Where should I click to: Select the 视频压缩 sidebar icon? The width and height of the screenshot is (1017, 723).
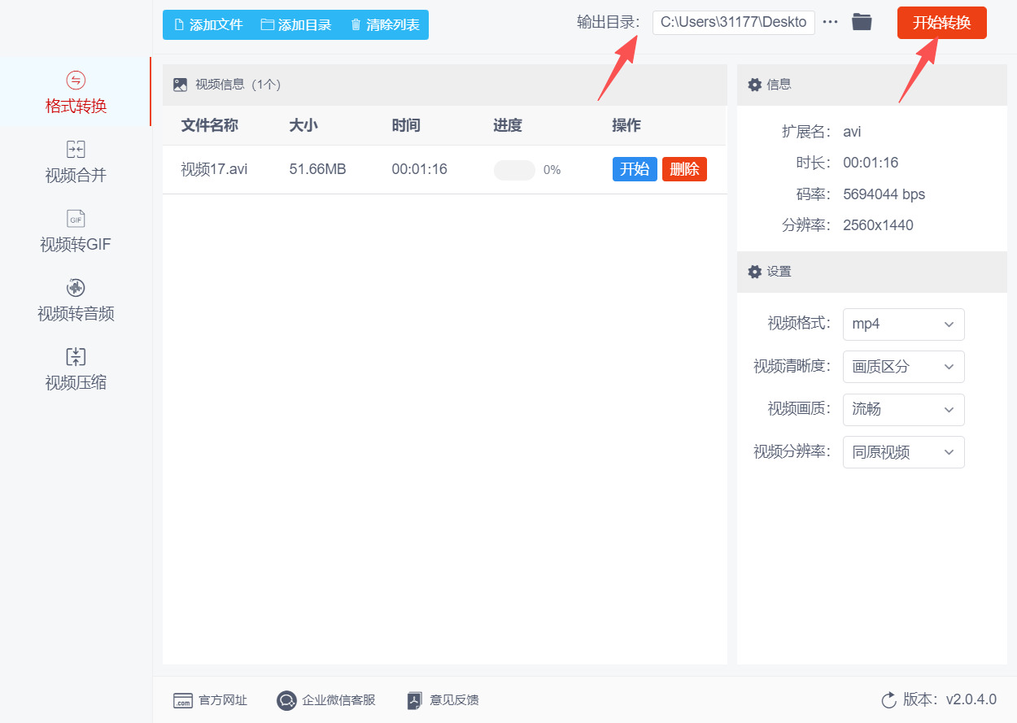pyautogui.click(x=76, y=368)
